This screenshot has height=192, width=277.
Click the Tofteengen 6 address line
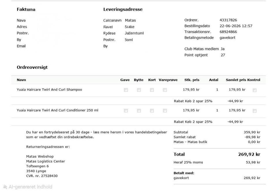tap(37, 166)
